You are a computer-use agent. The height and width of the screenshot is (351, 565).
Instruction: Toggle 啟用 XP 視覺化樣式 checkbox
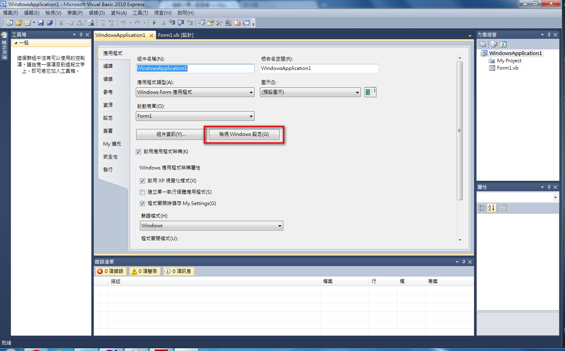pos(142,181)
